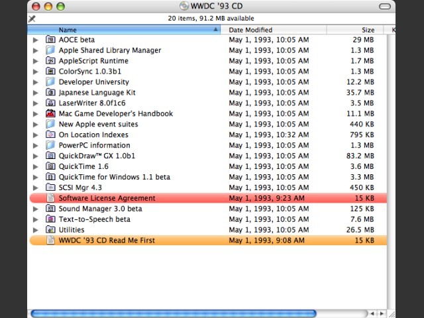Click the Mac Game Developer's Handbook icon
This screenshot has width=424, height=318.
click(50, 113)
